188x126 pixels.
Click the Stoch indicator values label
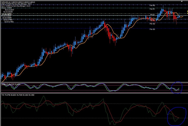click(x=11, y=84)
